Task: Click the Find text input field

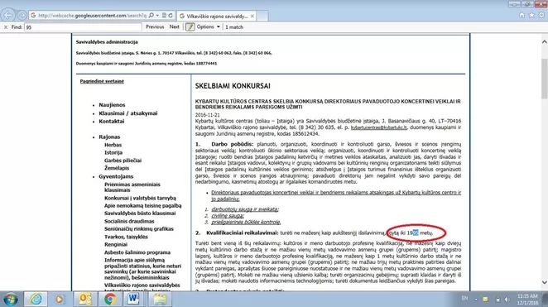Action: [83, 26]
